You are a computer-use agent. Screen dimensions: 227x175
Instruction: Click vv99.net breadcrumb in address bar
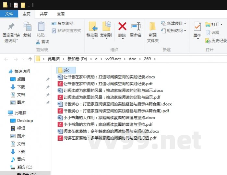(113, 59)
